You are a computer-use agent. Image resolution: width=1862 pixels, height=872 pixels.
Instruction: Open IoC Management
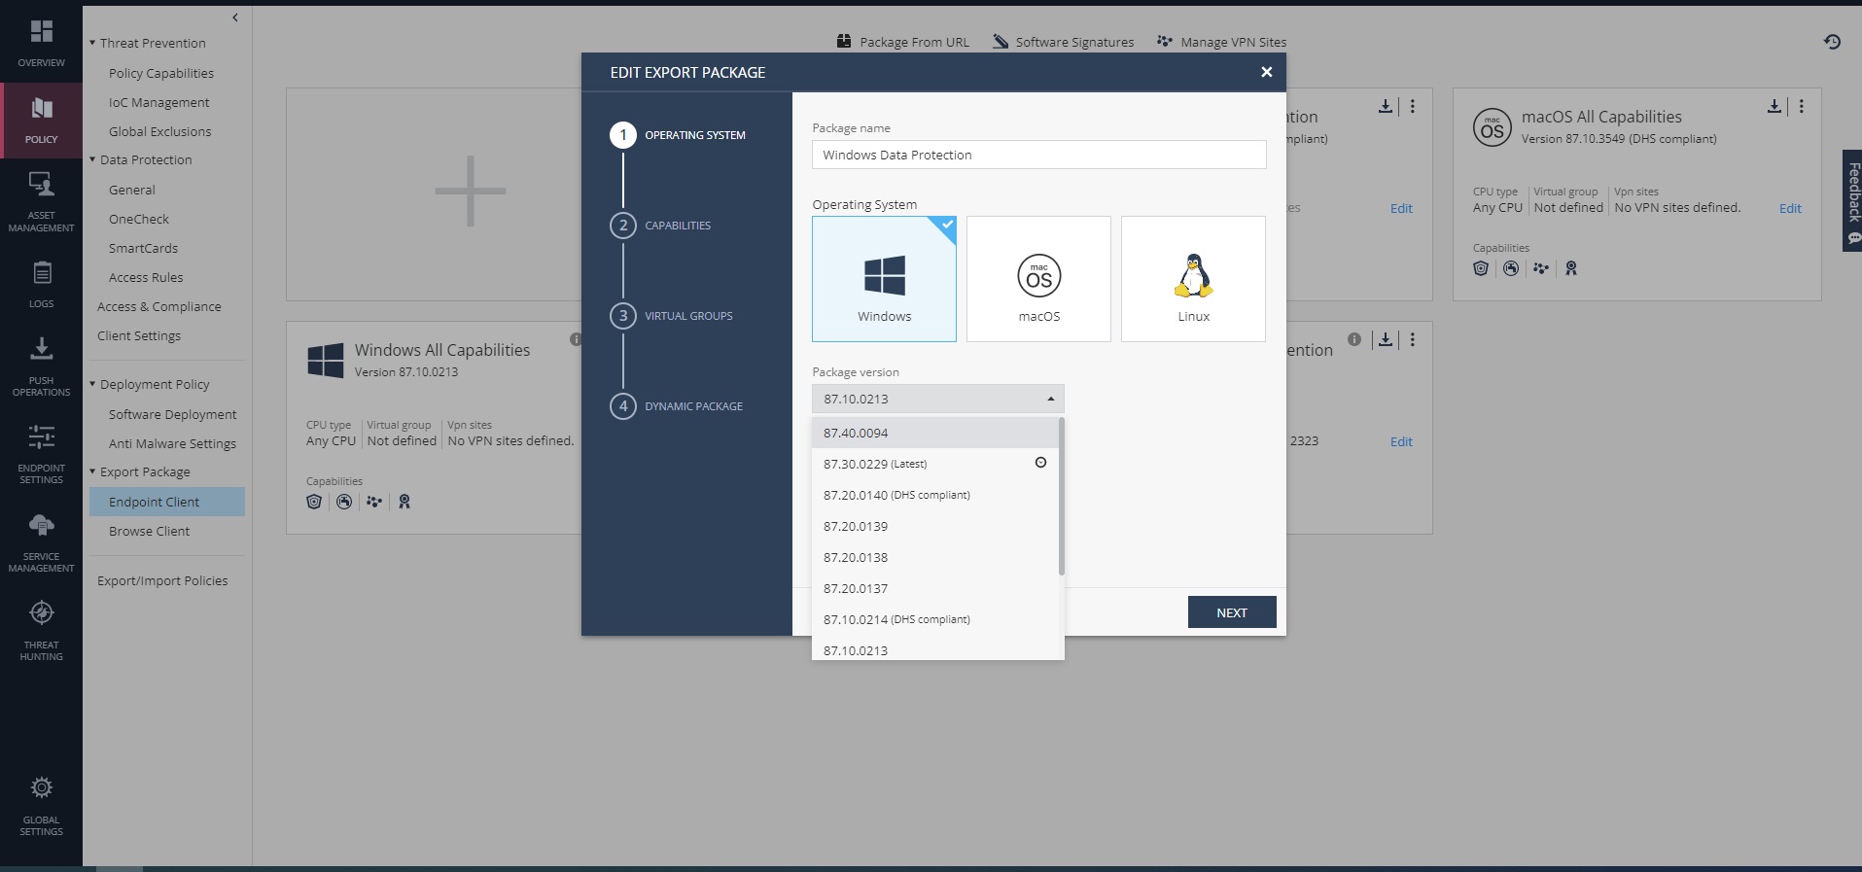tap(159, 102)
